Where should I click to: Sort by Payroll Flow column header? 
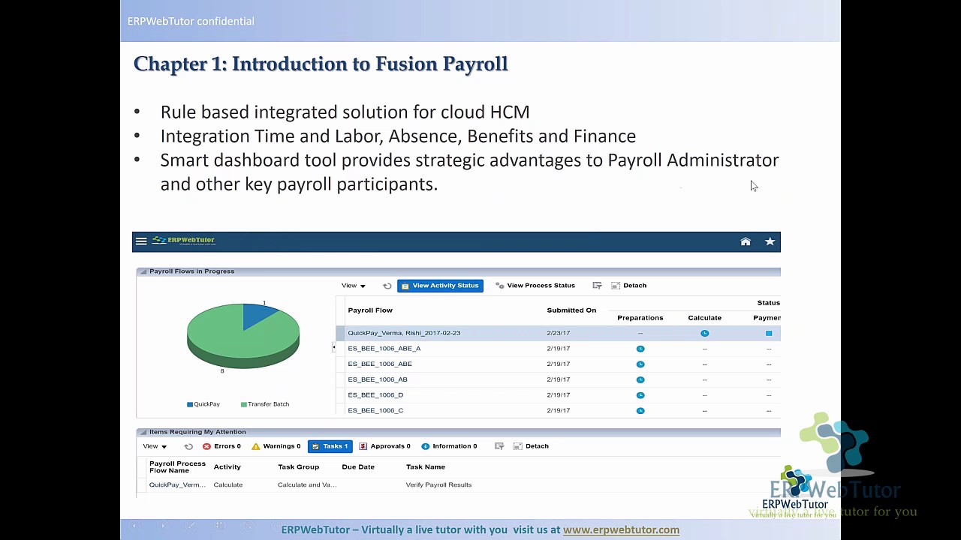click(x=370, y=310)
